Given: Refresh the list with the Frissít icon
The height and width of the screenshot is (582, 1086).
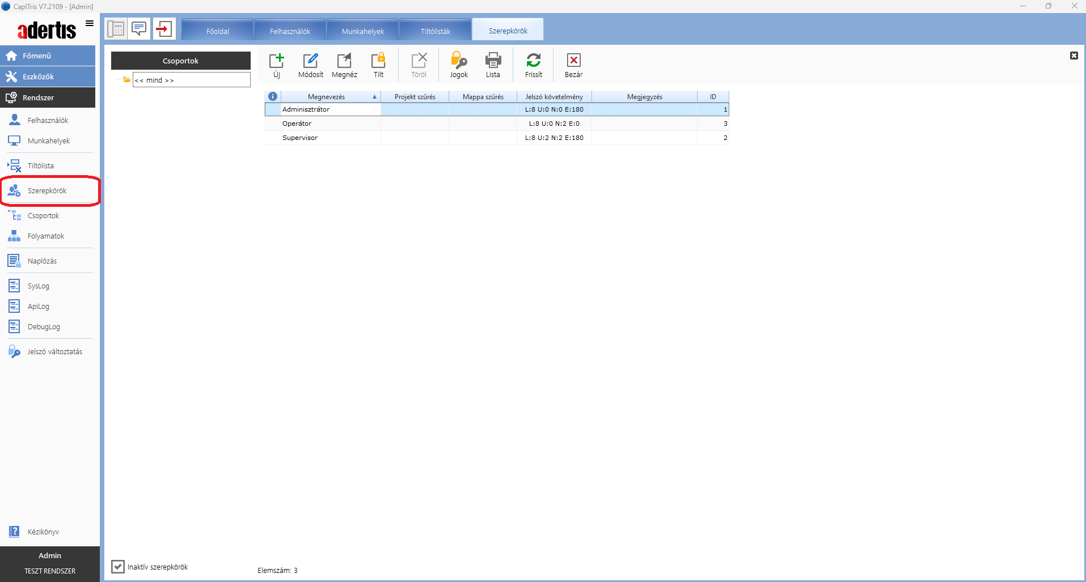Looking at the screenshot, I should pyautogui.click(x=533, y=61).
